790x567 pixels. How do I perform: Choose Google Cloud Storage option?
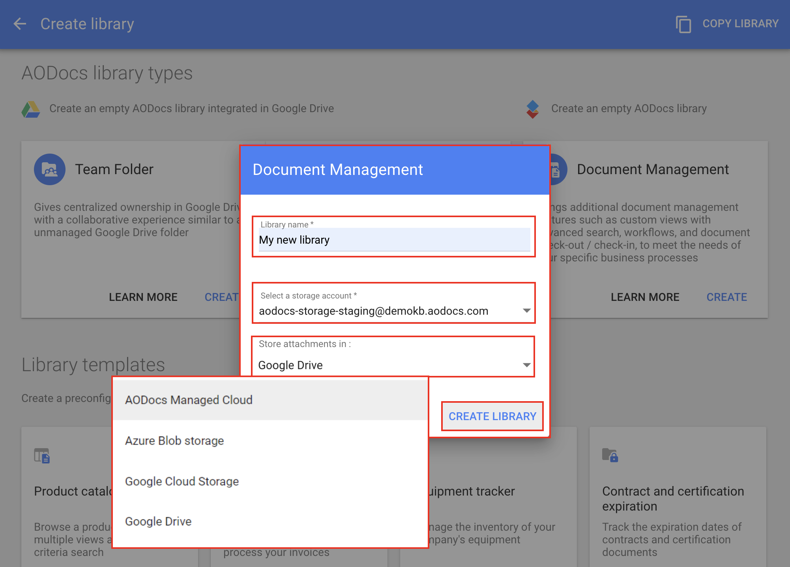[x=182, y=481]
